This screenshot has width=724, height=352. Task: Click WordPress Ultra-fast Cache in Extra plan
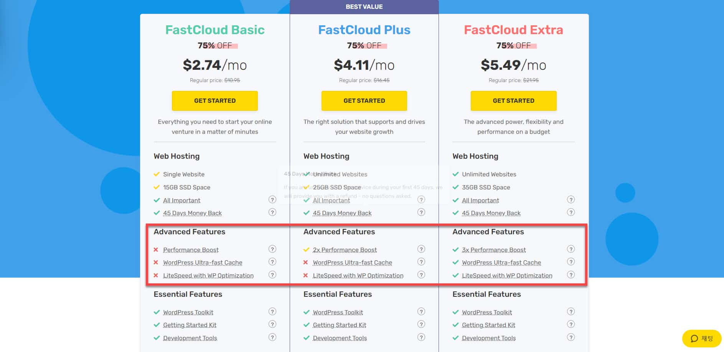coord(501,262)
